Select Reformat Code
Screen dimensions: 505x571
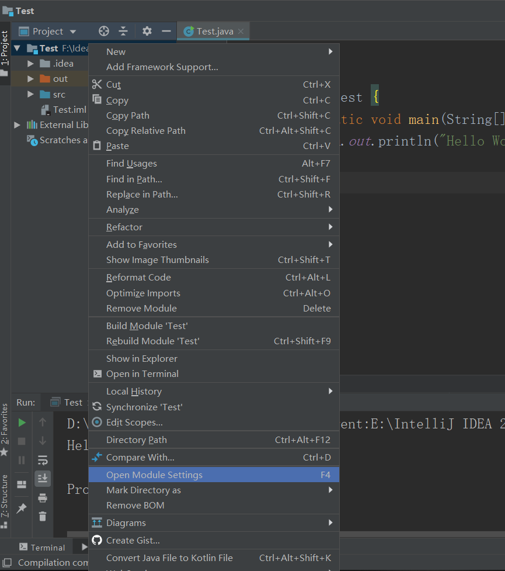[x=214, y=278]
